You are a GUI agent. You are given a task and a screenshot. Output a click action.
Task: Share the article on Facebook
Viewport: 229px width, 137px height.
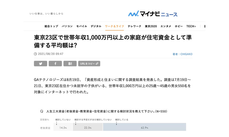(55, 64)
